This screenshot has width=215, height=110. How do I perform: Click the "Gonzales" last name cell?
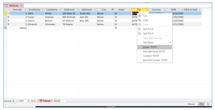point(53,24)
